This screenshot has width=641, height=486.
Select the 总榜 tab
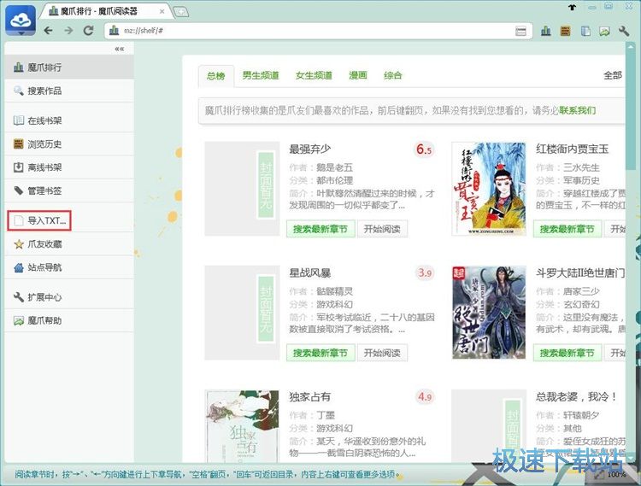216,75
